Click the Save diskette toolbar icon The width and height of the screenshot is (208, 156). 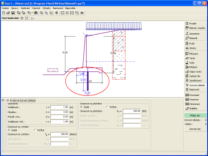(13, 13)
